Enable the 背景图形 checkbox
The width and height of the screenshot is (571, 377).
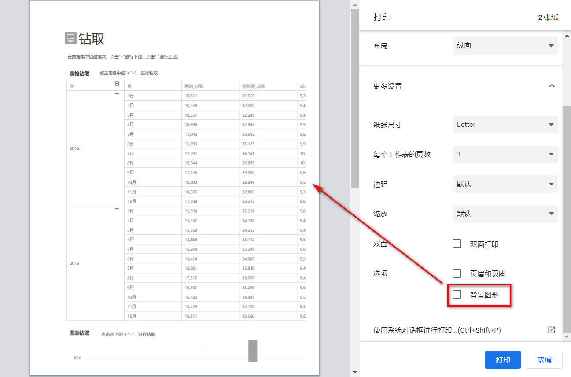coord(457,294)
